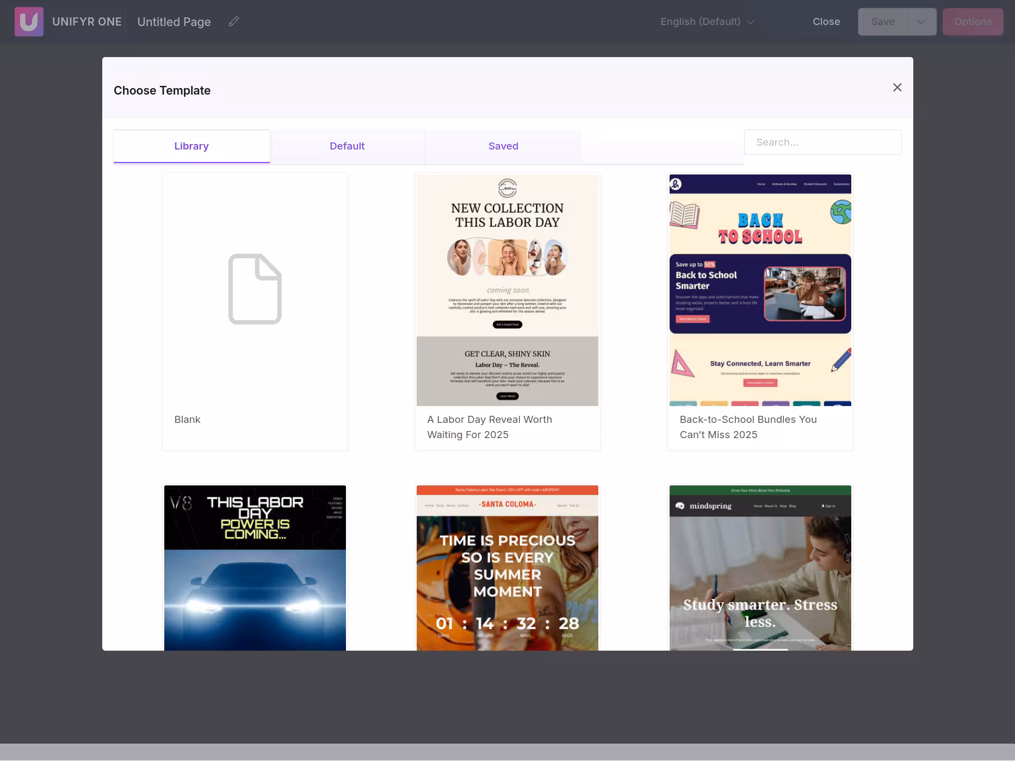The width and height of the screenshot is (1015, 761).
Task: Dismiss the Choose Template dialog with the X icon
Action: click(897, 87)
